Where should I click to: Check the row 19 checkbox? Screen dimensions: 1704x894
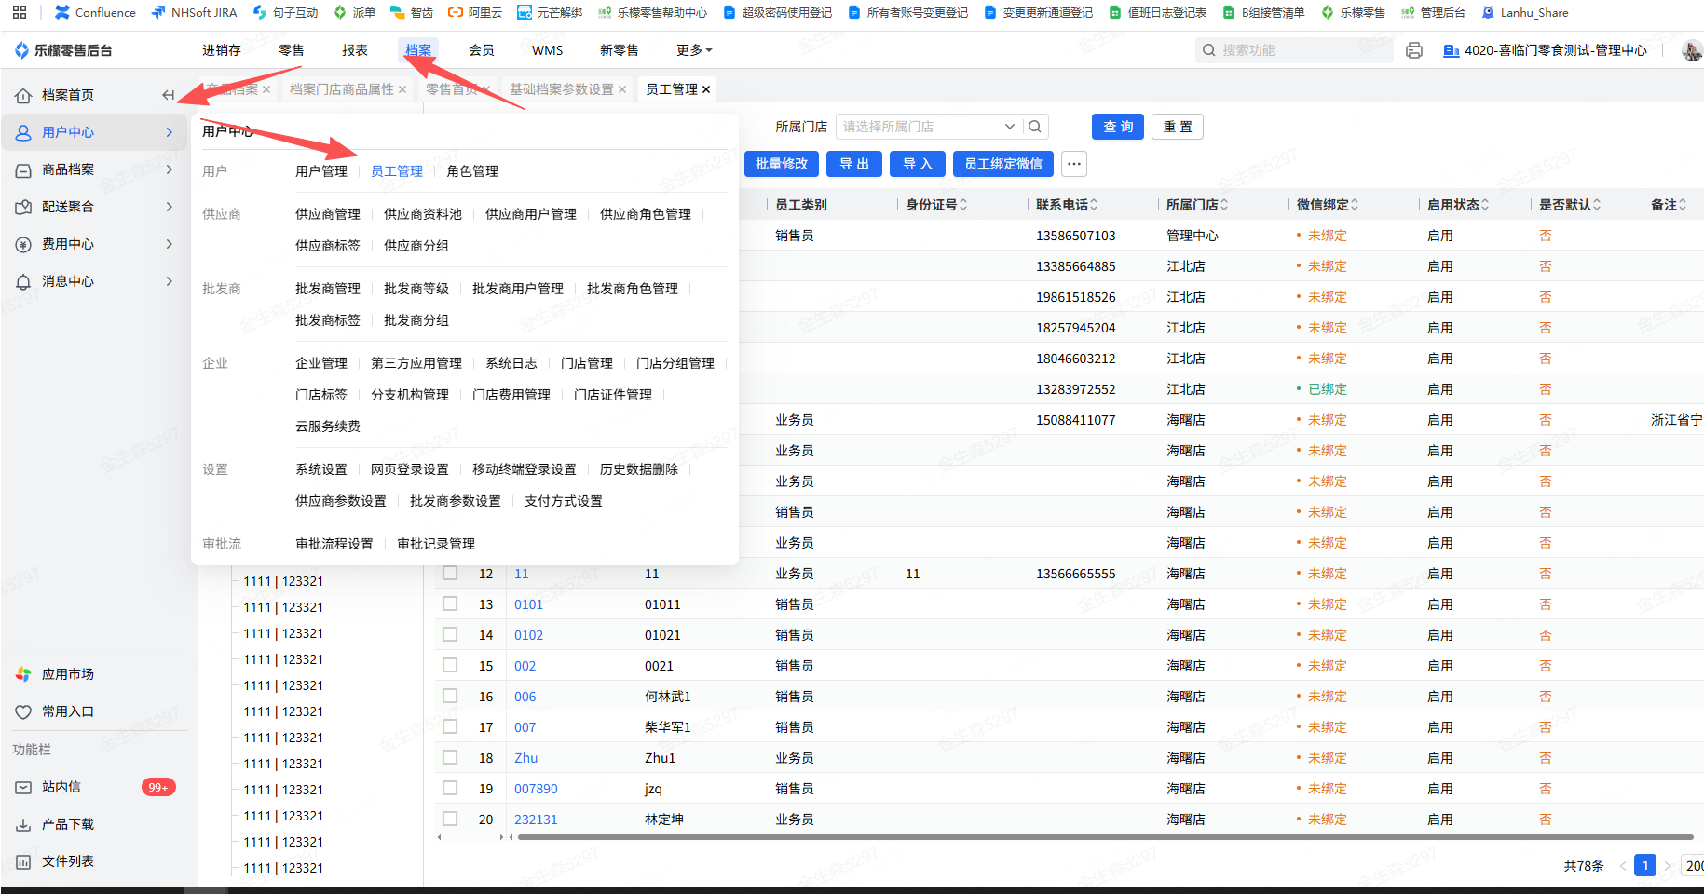[450, 788]
